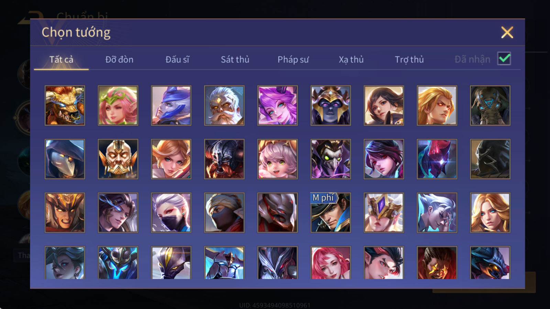Pick the red-bearded viking helmet hero
The image size is (550, 309).
coord(224,159)
